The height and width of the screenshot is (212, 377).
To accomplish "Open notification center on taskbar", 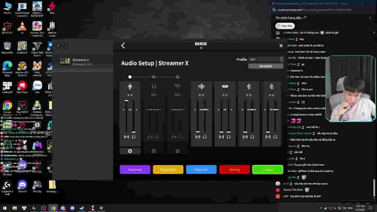I will tap(371, 208).
